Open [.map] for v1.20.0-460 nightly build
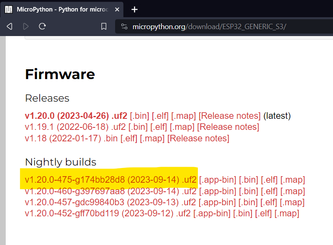Image resolution: width=333 pixels, height=245 pixels. pos(292,191)
